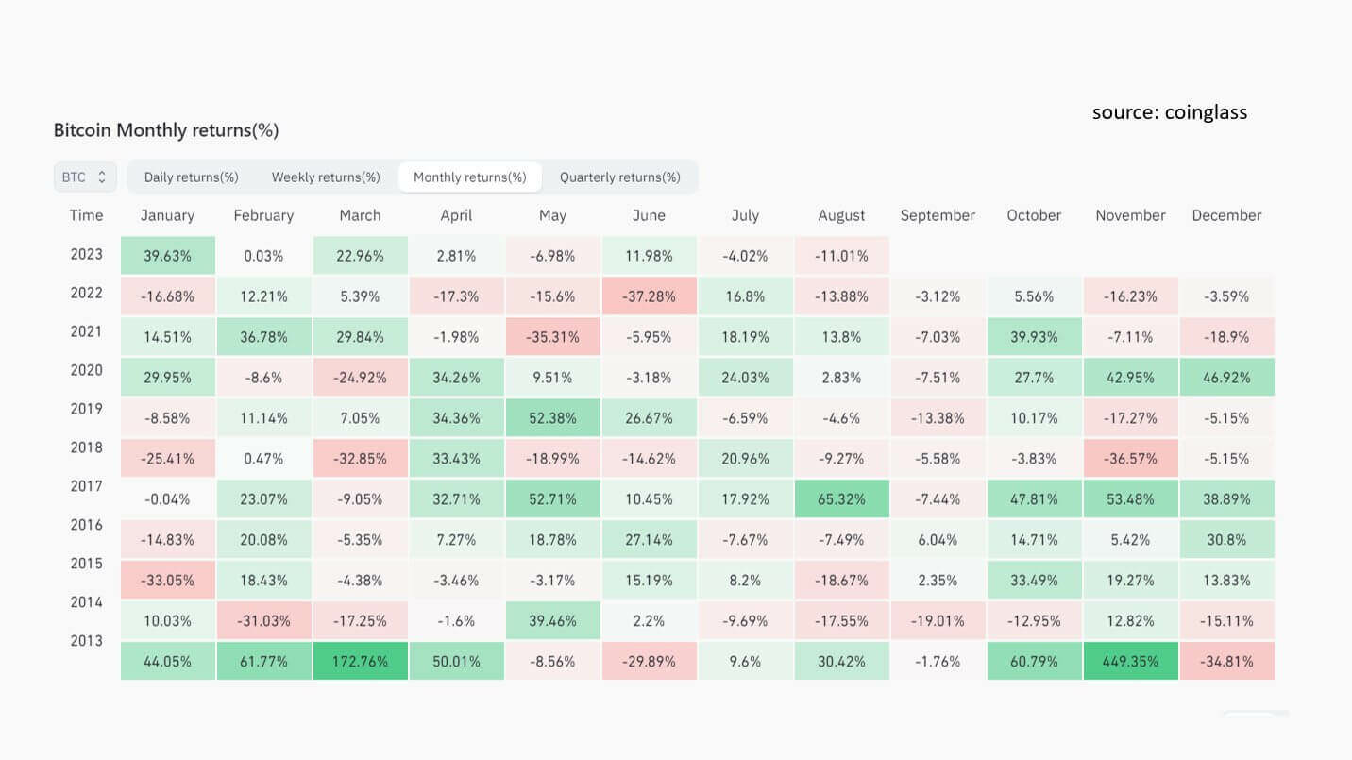Switch to Daily returns(%) tab
This screenshot has height=760, width=1352.
click(x=191, y=177)
